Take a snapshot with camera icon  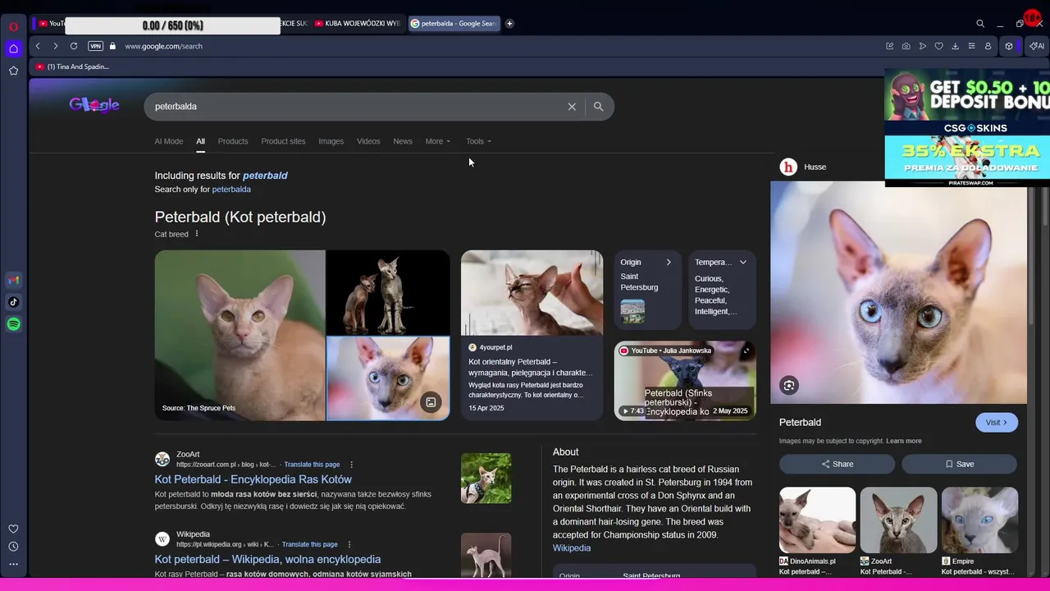coord(906,46)
